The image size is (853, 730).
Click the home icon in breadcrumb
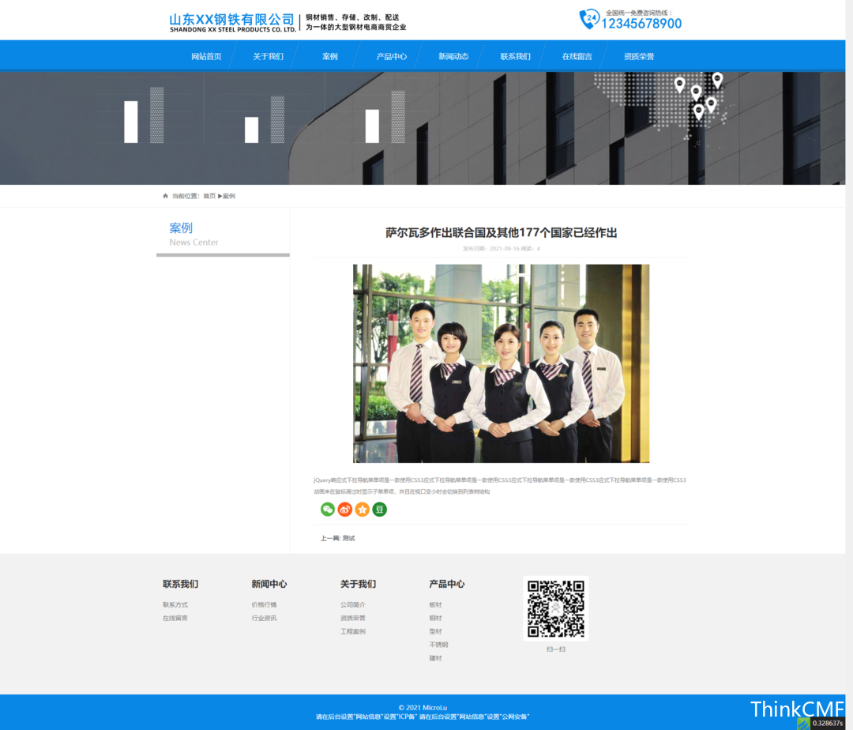(x=166, y=196)
